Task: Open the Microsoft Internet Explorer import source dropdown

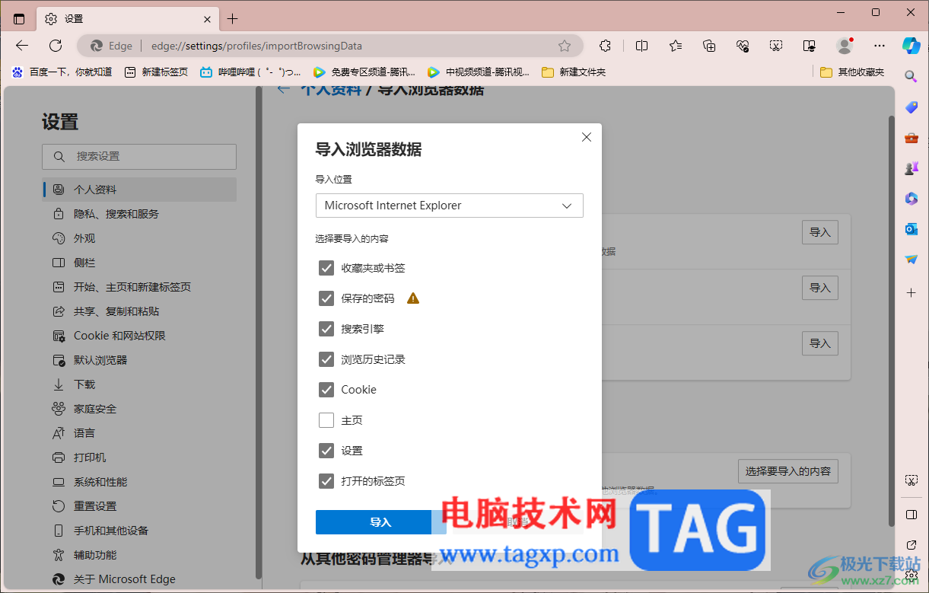Action: (449, 206)
